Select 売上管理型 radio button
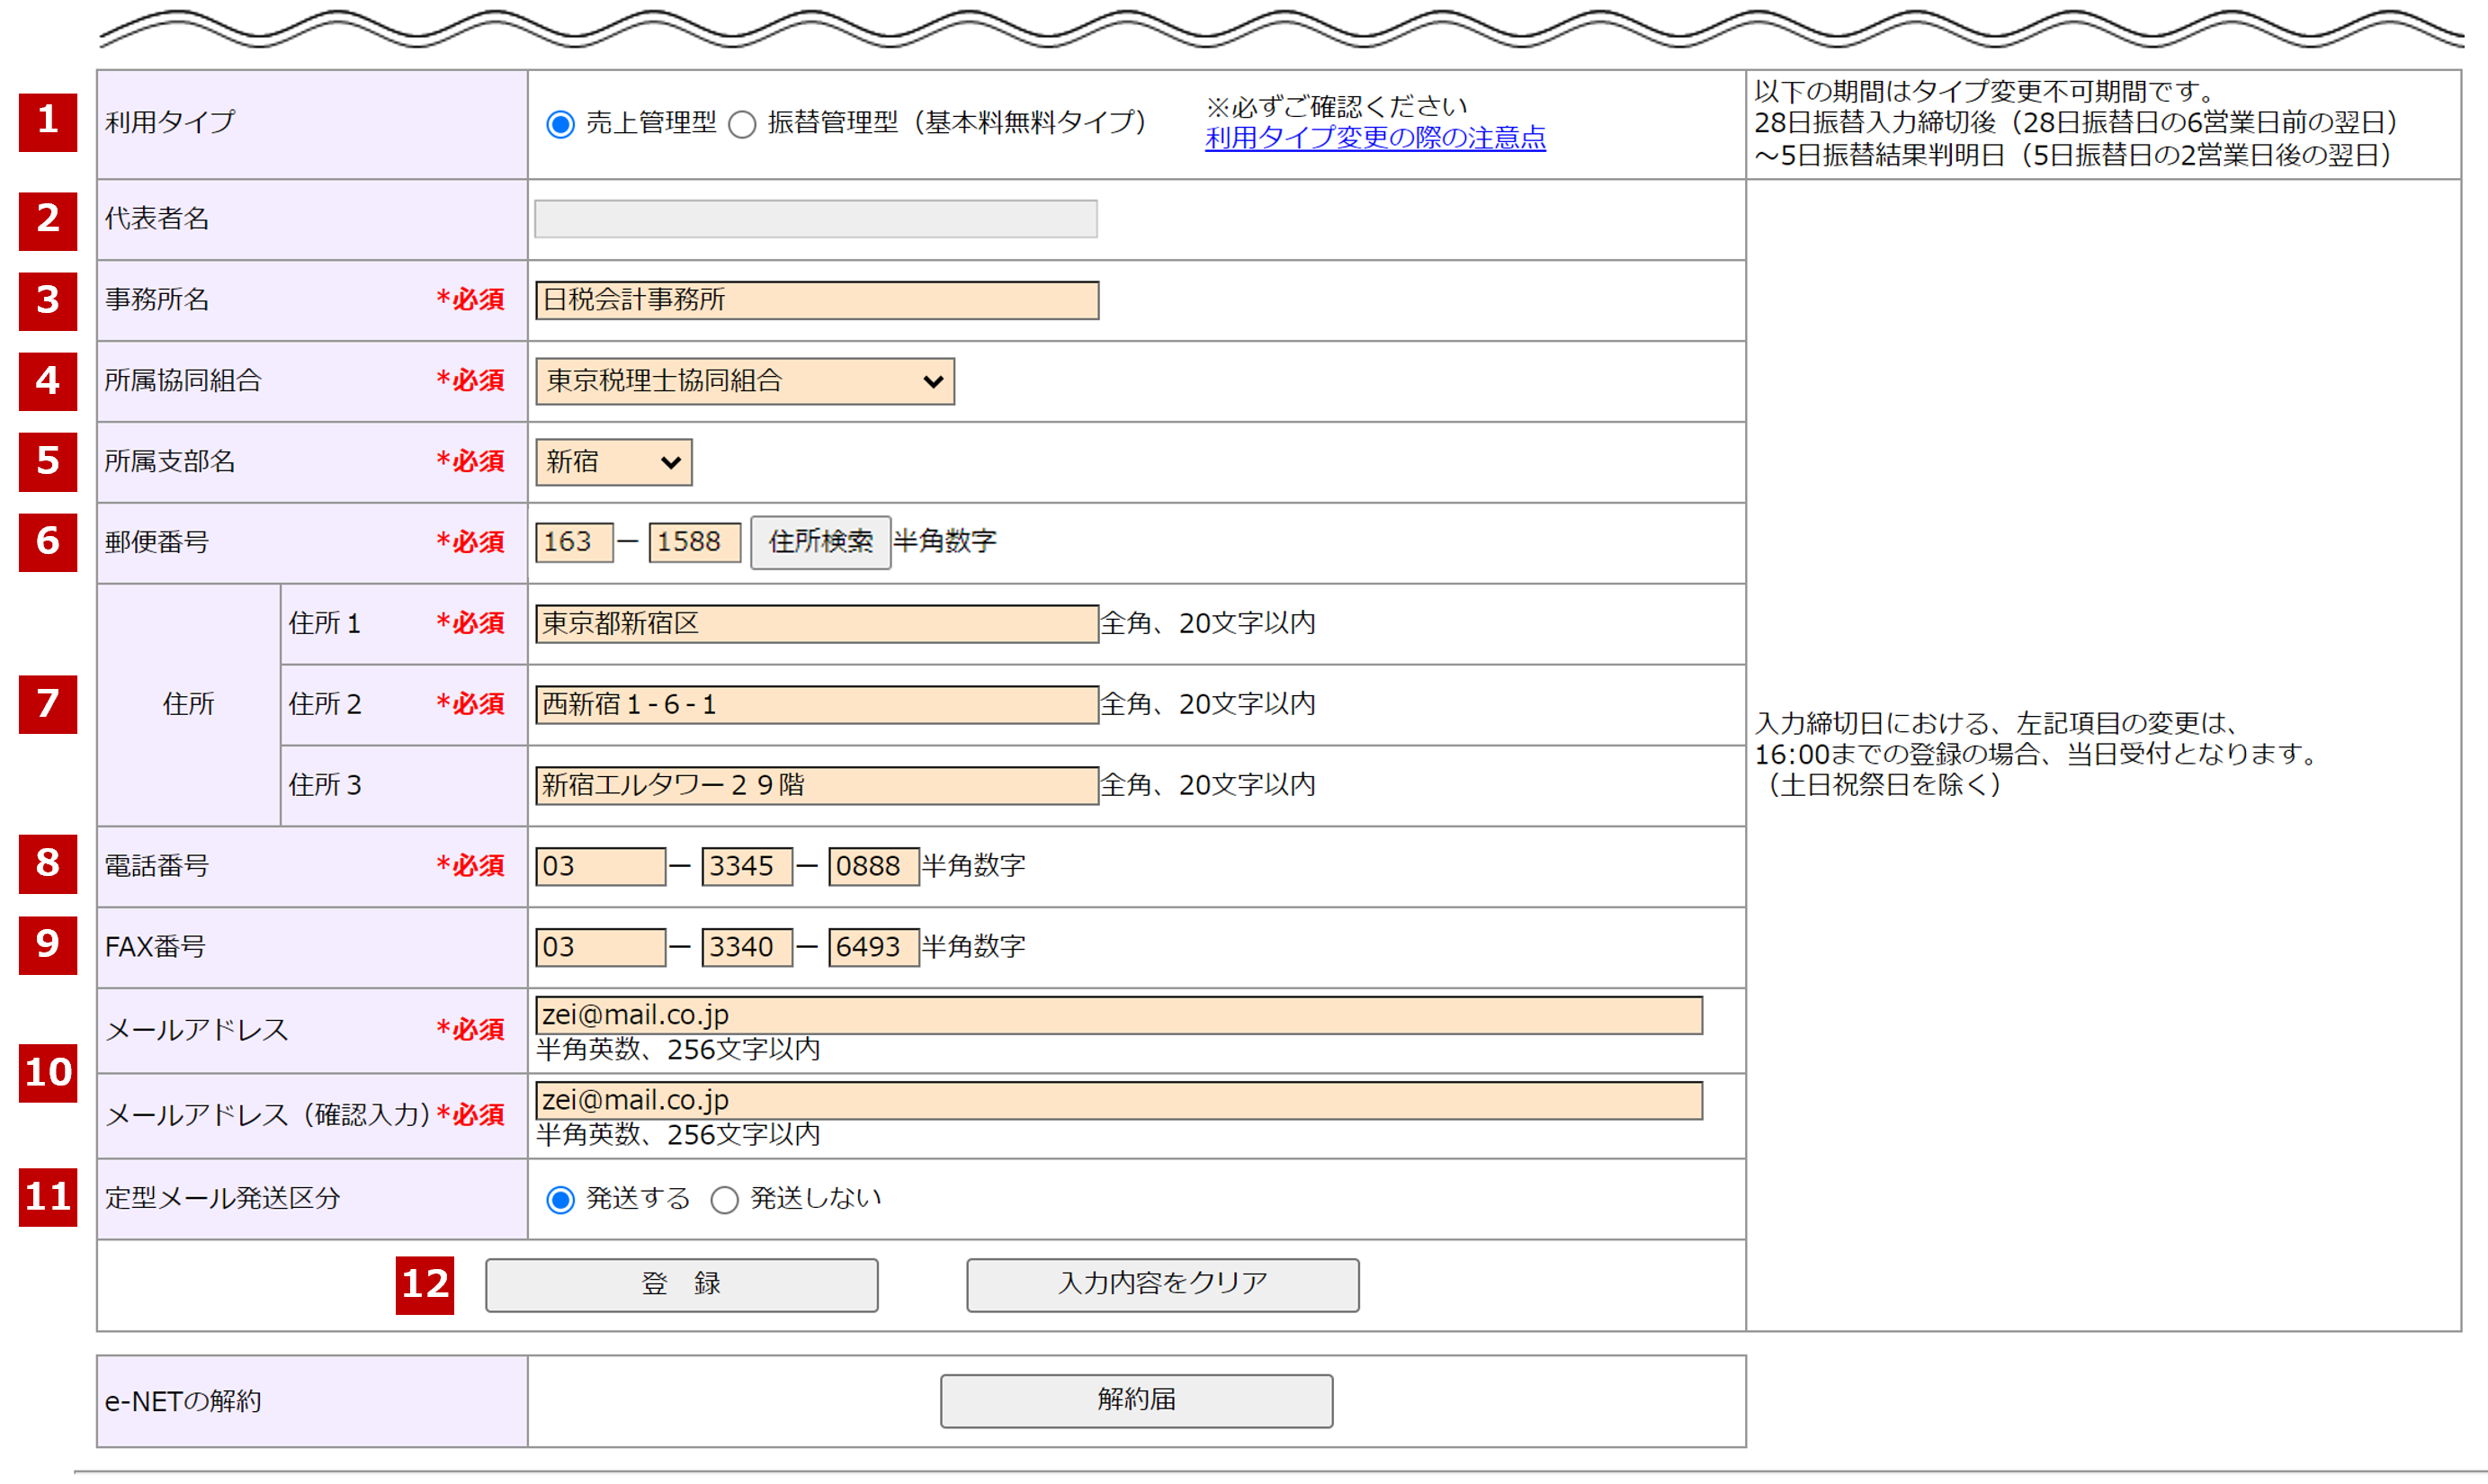Image resolution: width=2488 pixels, height=1484 pixels. pos(560,125)
